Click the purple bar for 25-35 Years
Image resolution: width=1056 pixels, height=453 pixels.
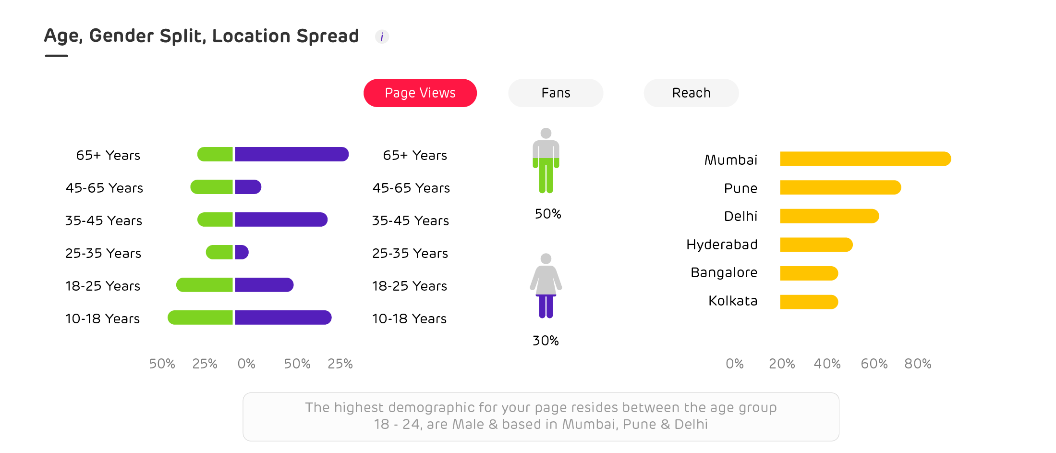[x=242, y=252]
